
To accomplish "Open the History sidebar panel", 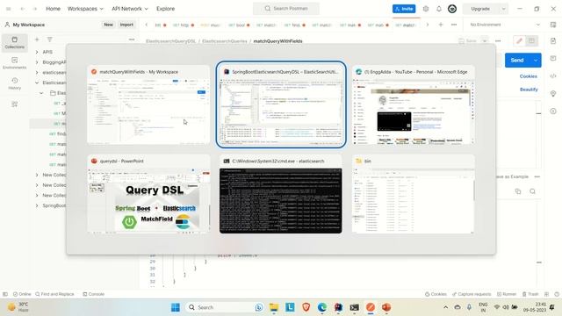I will click(x=14, y=83).
